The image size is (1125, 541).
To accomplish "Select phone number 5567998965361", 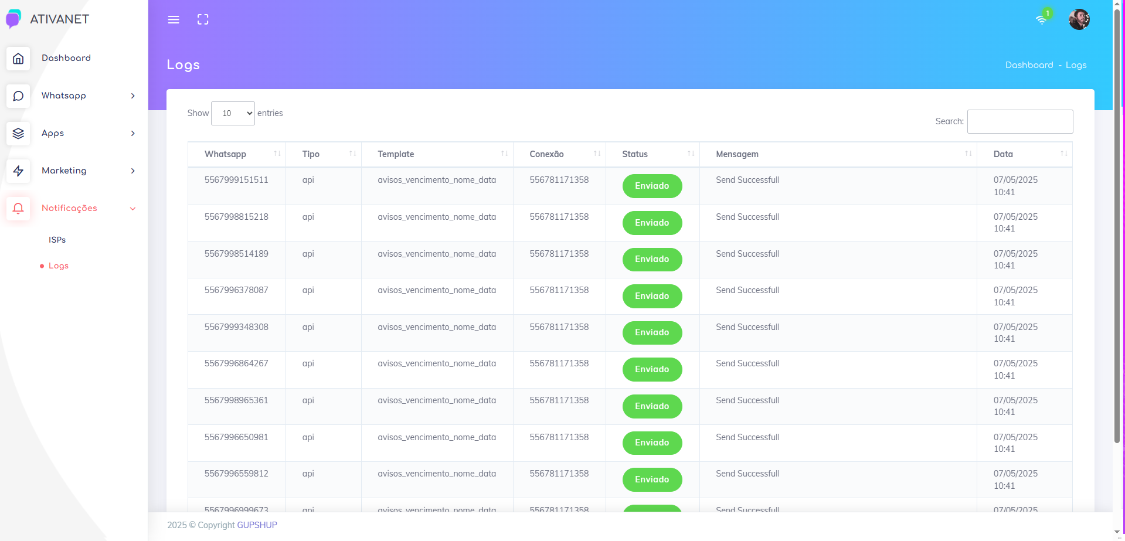I will click(236, 400).
